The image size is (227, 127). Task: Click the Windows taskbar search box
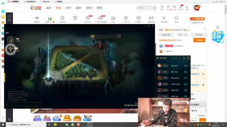pyautogui.click(x=26, y=124)
